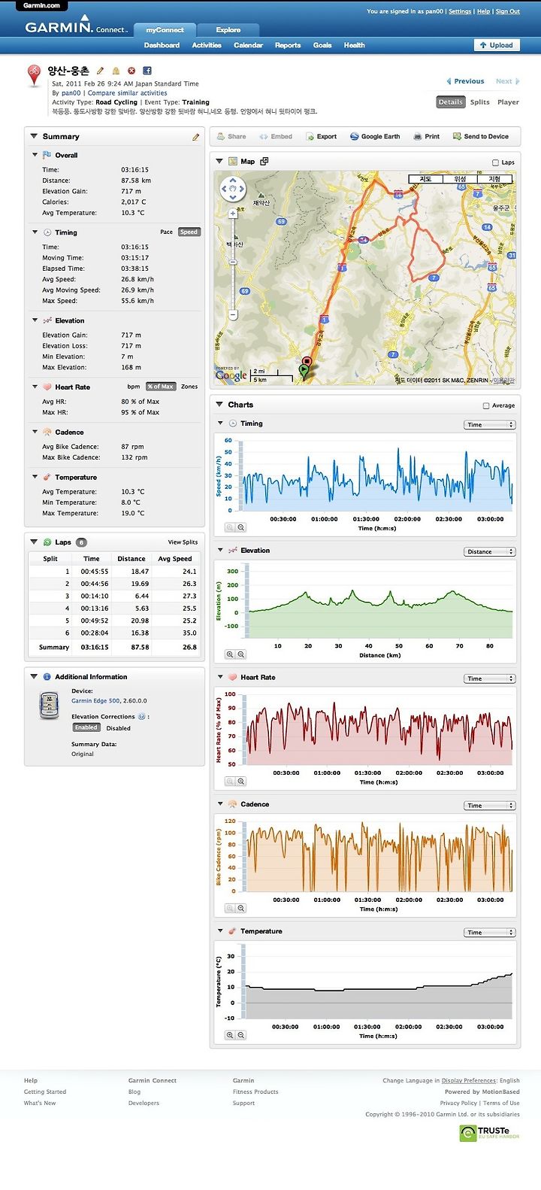541x1190 pixels.
Task: Open the Activities menu item
Action: coord(207,45)
